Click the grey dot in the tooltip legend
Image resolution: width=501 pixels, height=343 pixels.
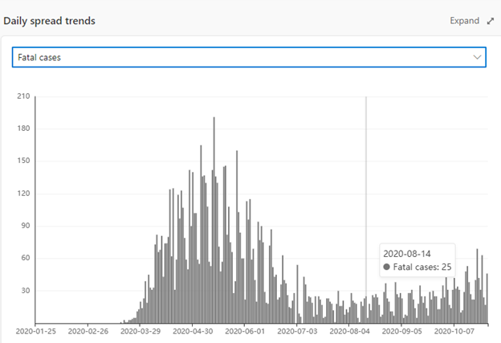(387, 266)
